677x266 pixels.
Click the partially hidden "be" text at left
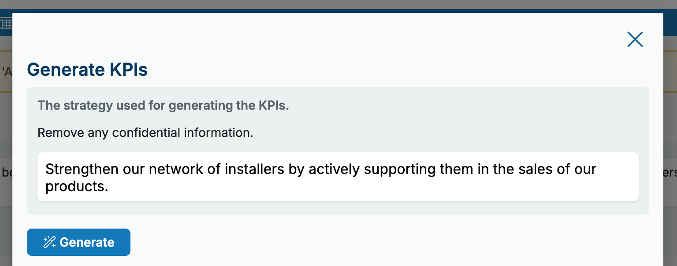(7, 173)
